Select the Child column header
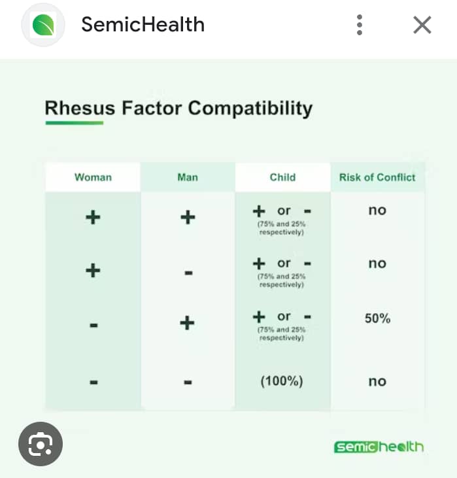457x478 pixels. [282, 177]
